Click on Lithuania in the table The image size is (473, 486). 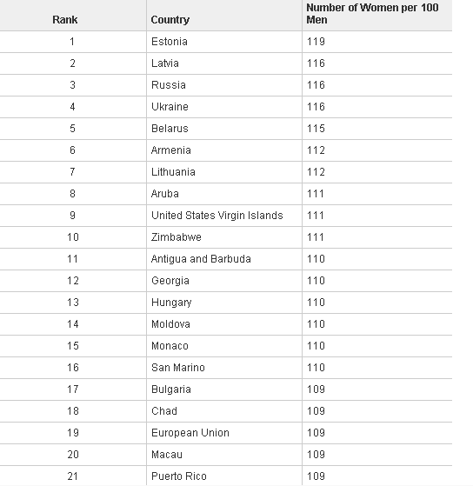point(173,172)
